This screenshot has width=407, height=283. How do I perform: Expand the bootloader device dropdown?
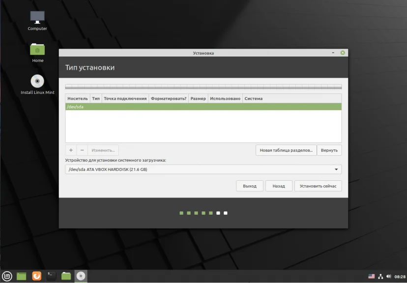(x=203, y=170)
